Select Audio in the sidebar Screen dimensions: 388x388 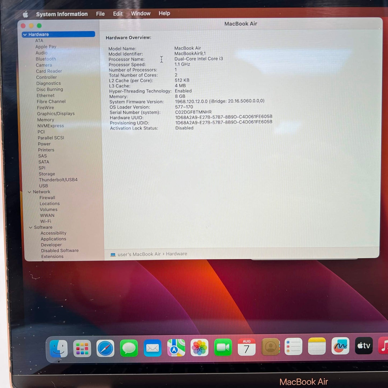point(41,53)
